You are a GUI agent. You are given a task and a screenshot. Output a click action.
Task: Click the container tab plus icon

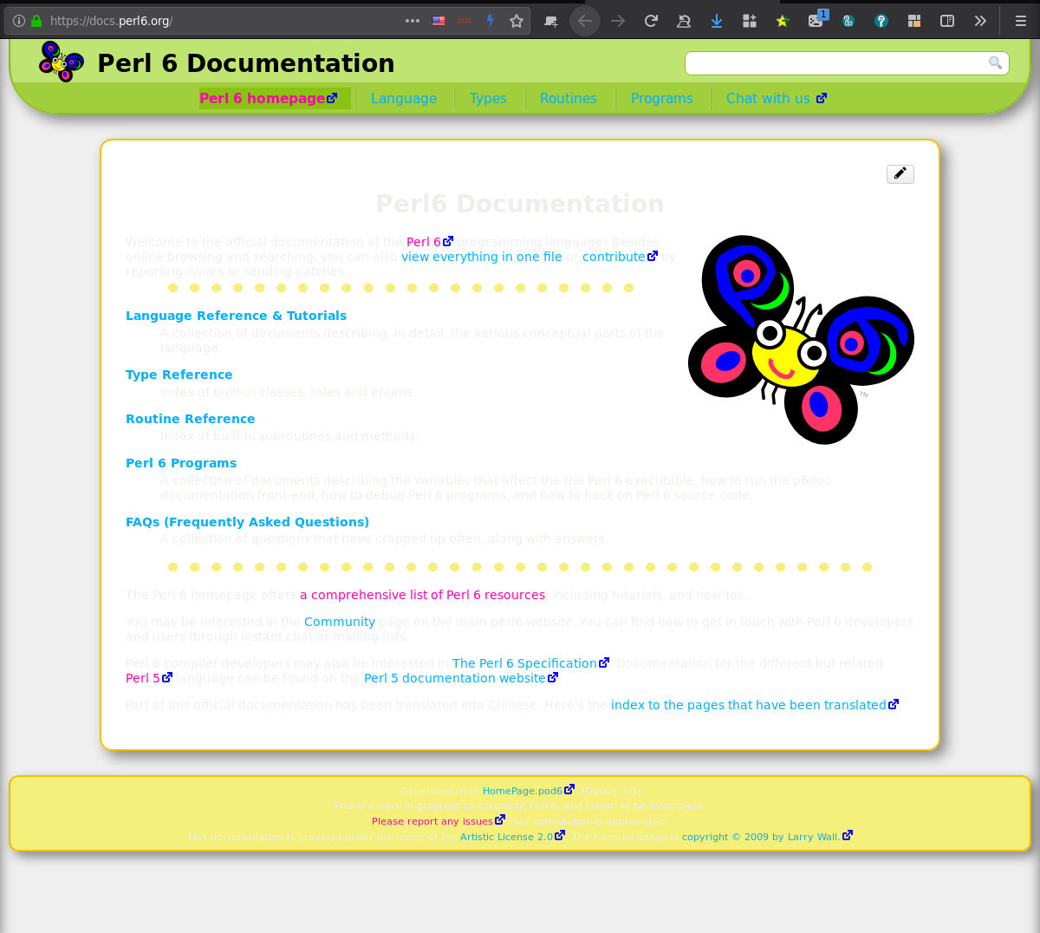(550, 21)
